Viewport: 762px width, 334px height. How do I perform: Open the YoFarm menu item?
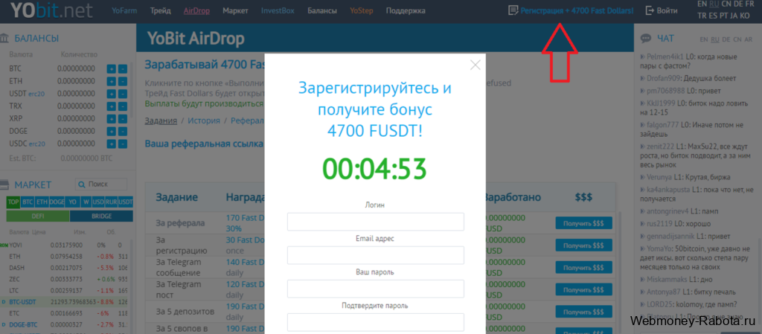(x=124, y=10)
